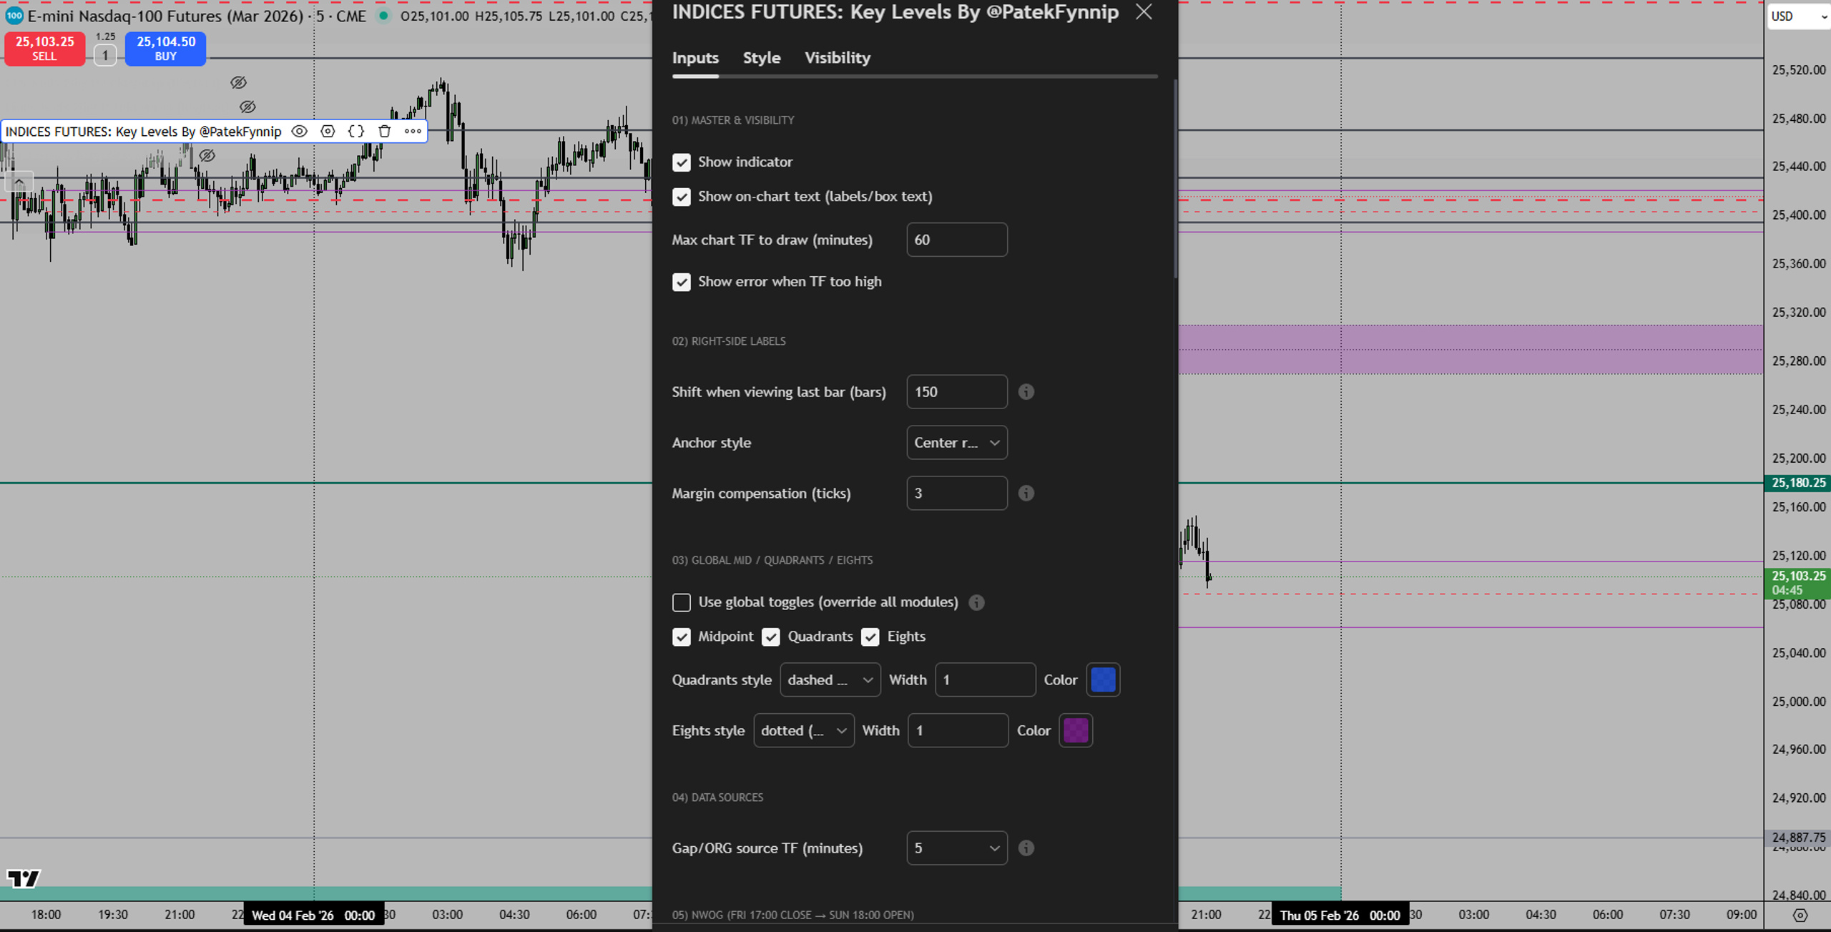Click the green market status dot
This screenshot has width=1831, height=932.
384,16
